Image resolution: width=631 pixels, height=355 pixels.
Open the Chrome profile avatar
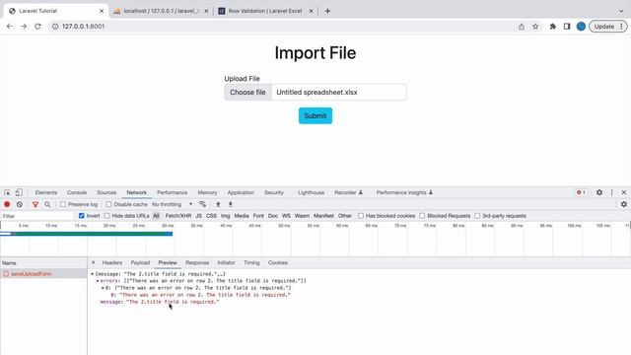point(581,27)
